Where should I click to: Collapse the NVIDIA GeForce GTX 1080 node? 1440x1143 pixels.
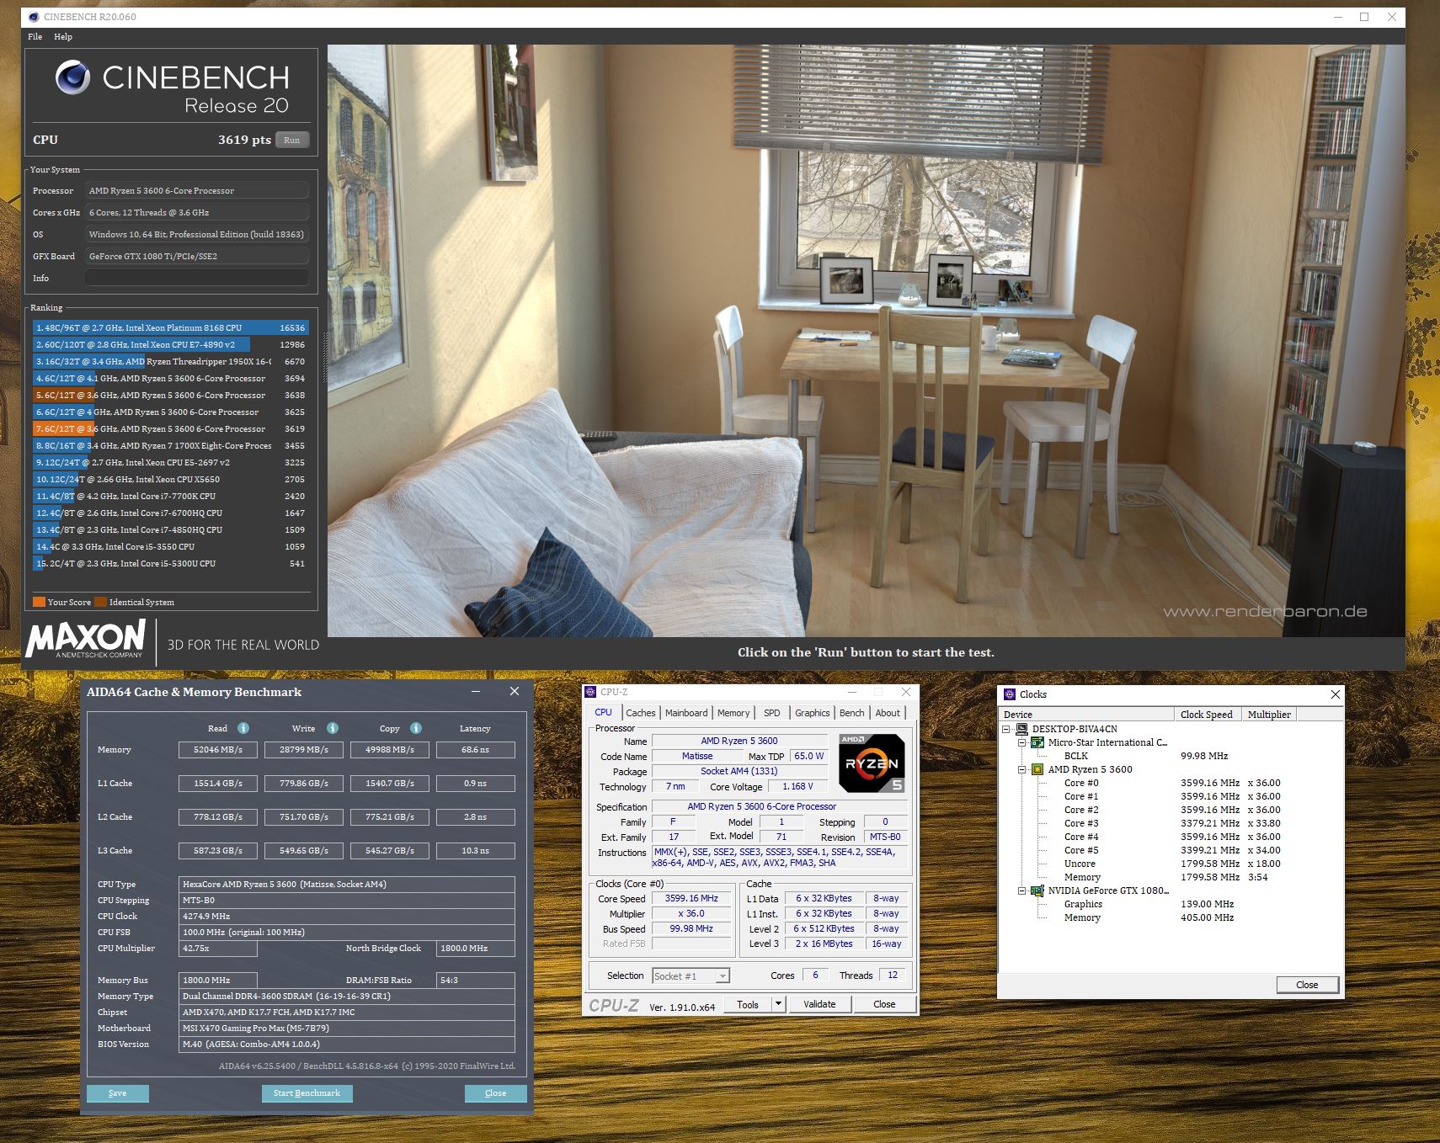[1021, 890]
